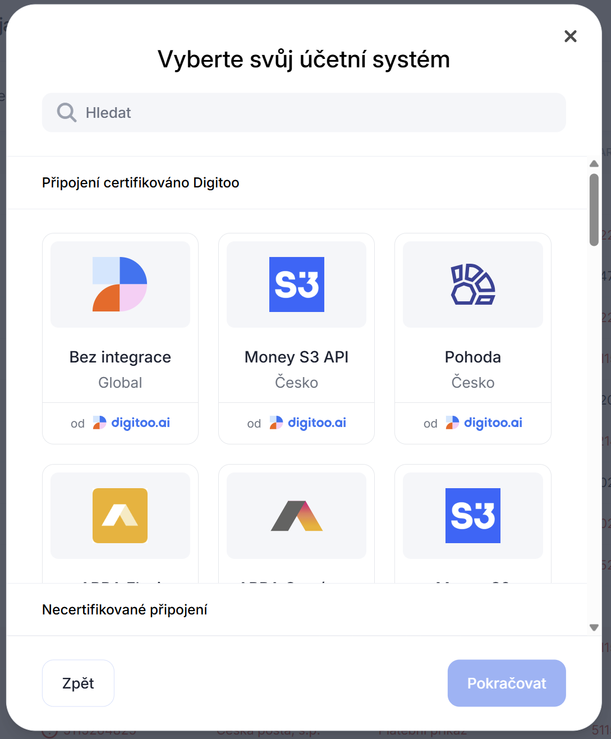
Task: Click the vertical scrollbar thumb
Action: tap(594, 209)
